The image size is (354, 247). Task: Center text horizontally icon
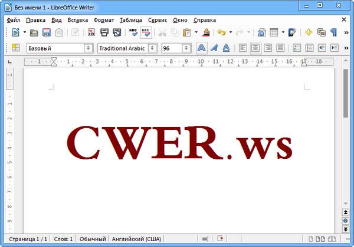coord(255,48)
